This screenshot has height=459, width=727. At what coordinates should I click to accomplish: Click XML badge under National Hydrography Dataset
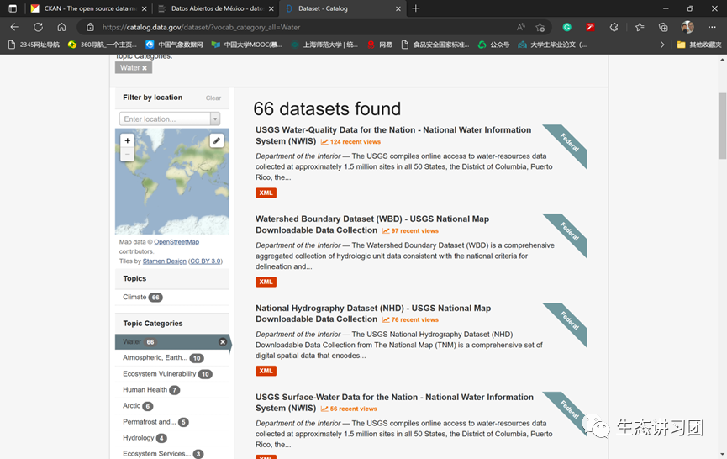click(266, 371)
